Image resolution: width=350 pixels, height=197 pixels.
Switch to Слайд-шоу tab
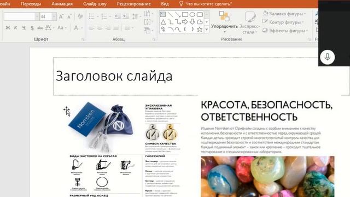[x=95, y=4]
